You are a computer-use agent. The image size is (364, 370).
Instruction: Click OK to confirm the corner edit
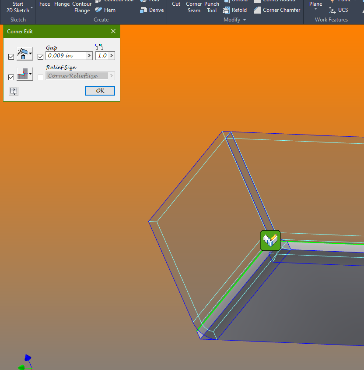pyautogui.click(x=100, y=90)
